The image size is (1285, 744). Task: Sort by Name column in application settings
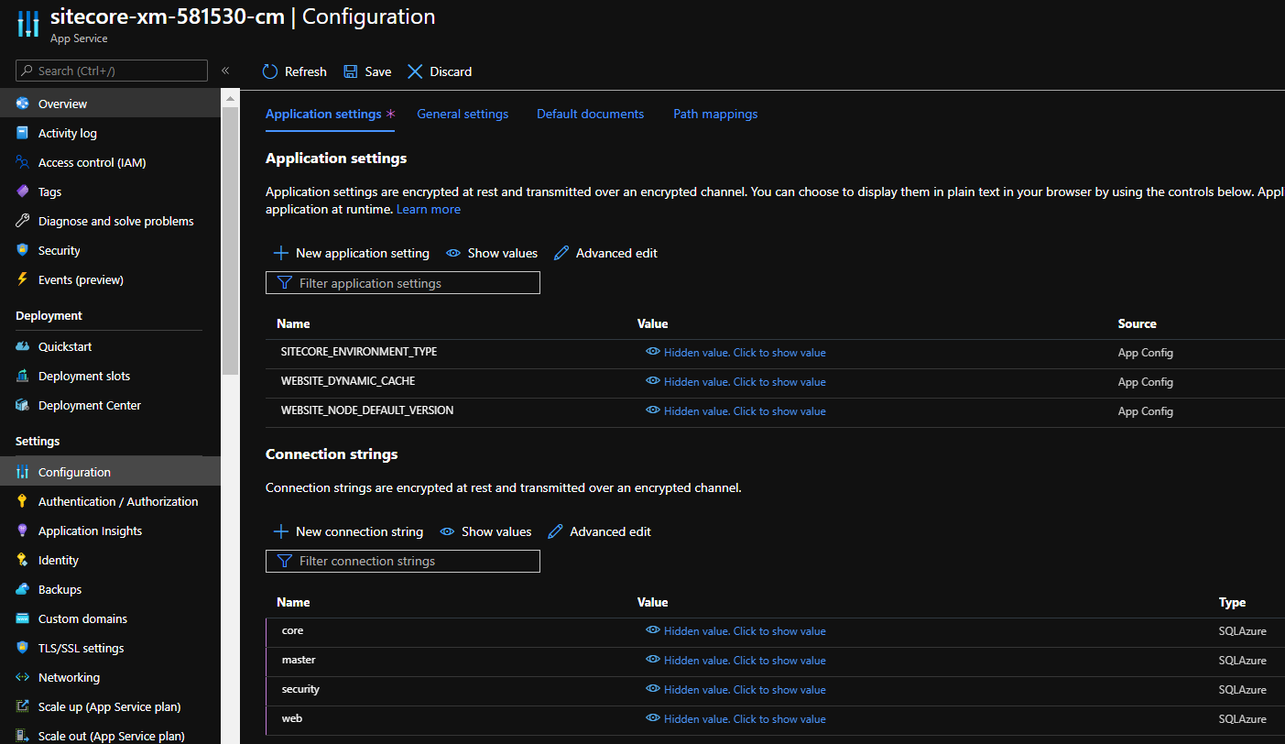tap(293, 323)
